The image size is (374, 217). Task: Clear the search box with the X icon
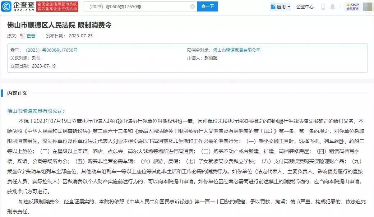193,7
